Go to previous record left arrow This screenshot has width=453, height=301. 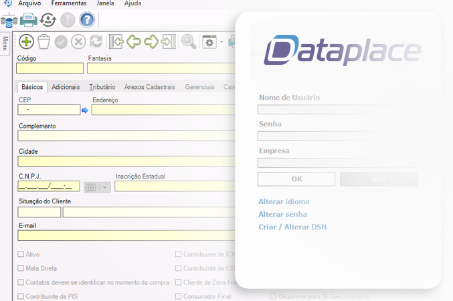click(x=134, y=41)
